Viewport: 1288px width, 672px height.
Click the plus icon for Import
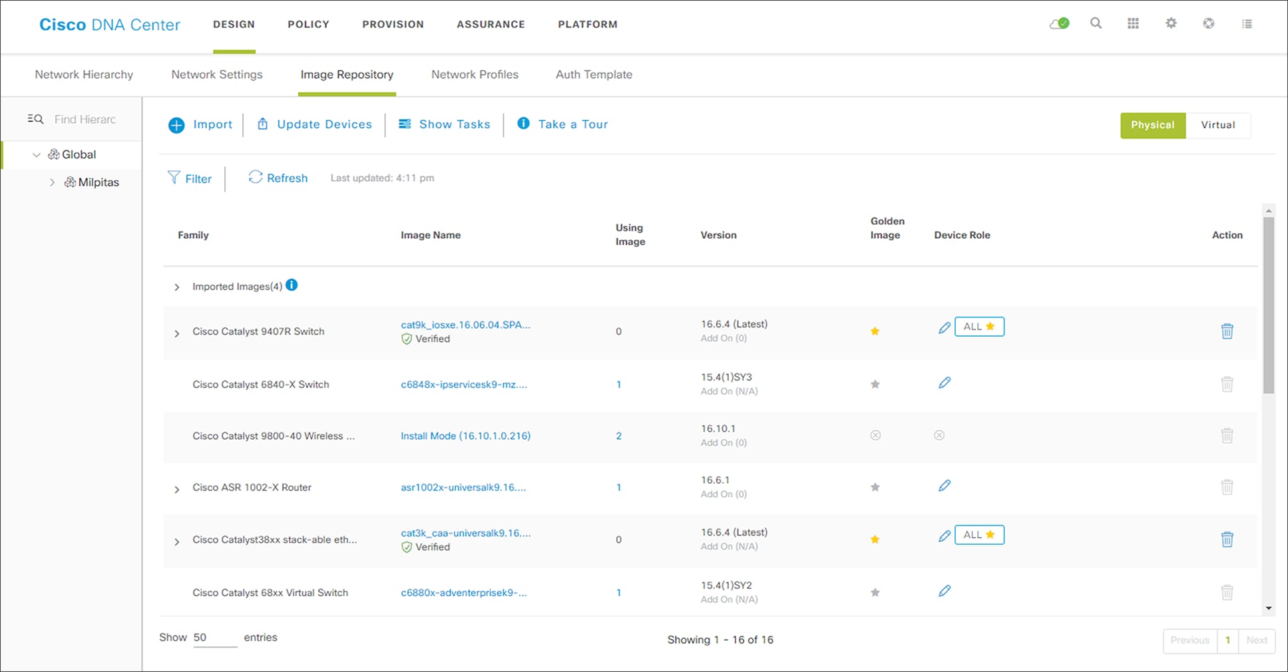176,125
